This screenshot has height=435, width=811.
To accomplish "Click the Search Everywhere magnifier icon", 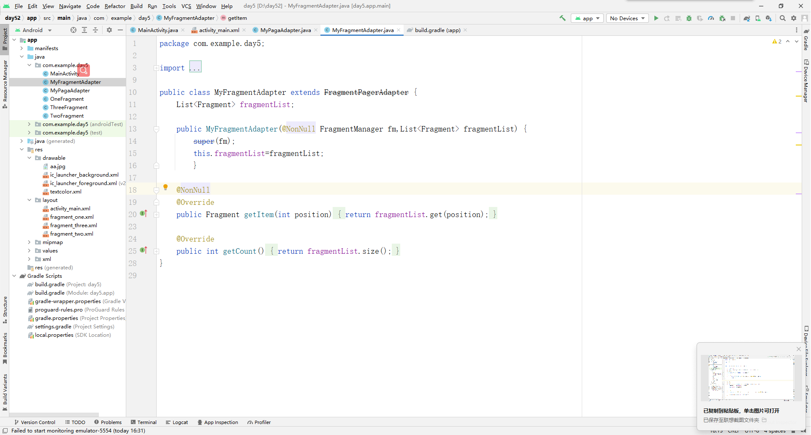I will point(783,18).
